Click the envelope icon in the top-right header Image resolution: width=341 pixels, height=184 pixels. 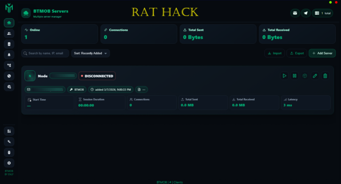(x=295, y=13)
